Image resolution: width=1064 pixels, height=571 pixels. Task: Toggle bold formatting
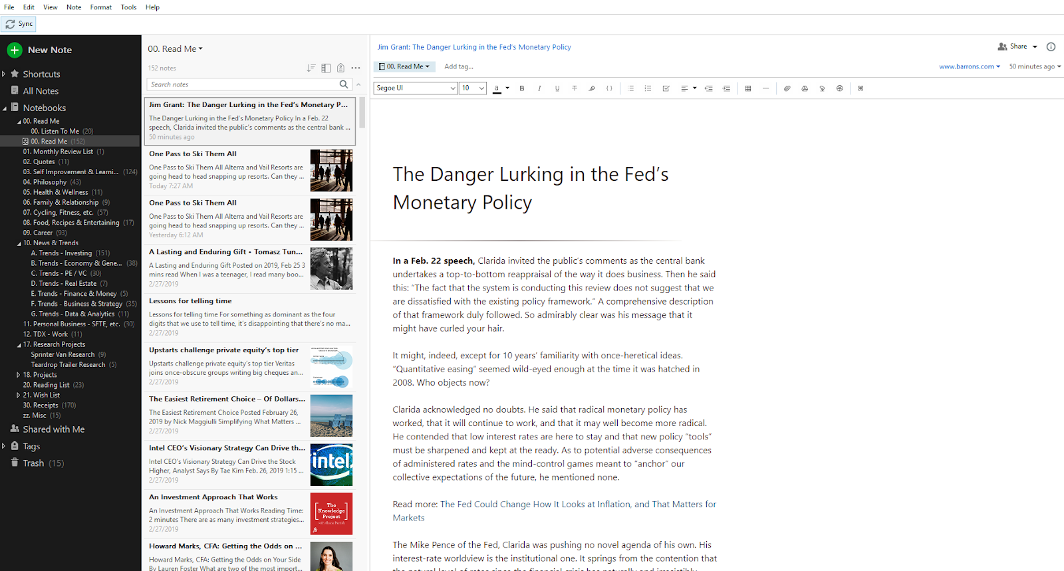point(522,88)
